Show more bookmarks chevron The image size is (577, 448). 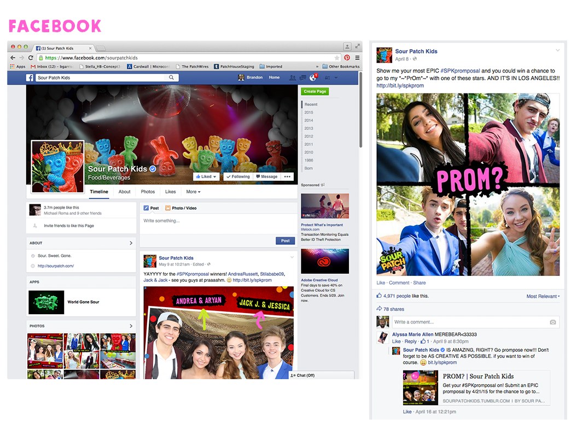click(x=317, y=67)
